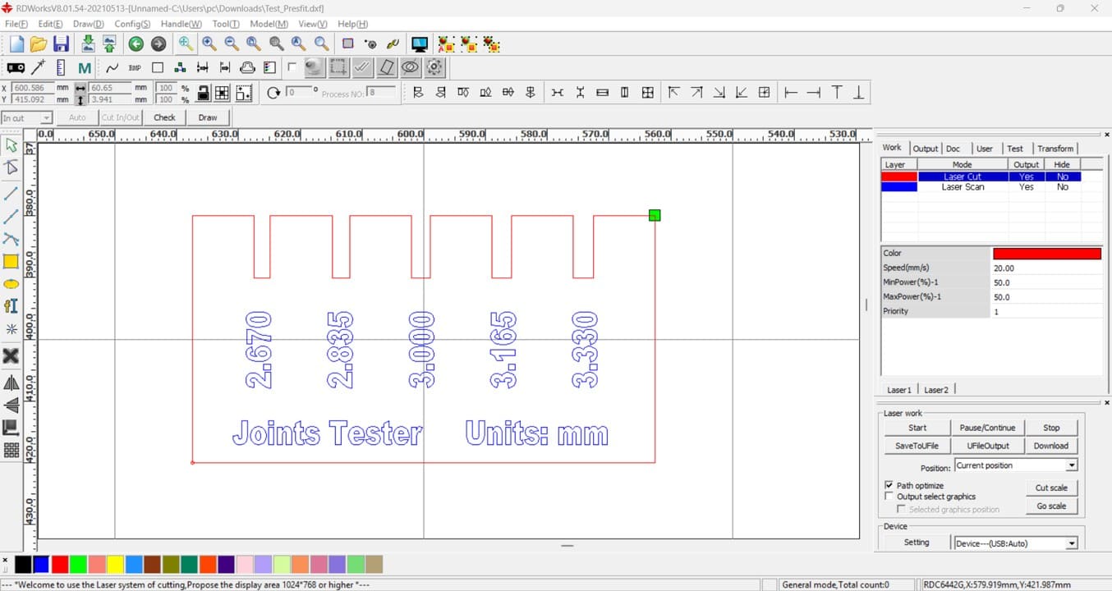
Task: Toggle Output Yes for Laser Cut layer
Action: [x=1026, y=176]
